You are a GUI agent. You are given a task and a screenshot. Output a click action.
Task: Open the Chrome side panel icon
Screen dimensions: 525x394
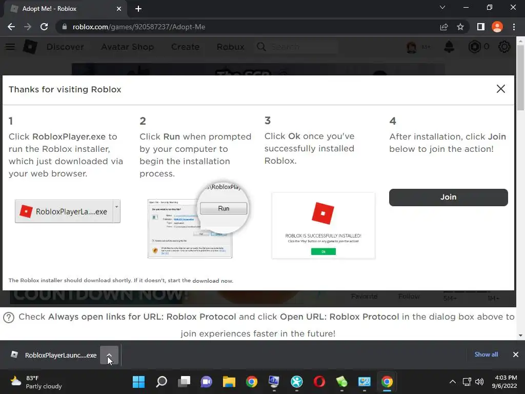[x=481, y=27]
